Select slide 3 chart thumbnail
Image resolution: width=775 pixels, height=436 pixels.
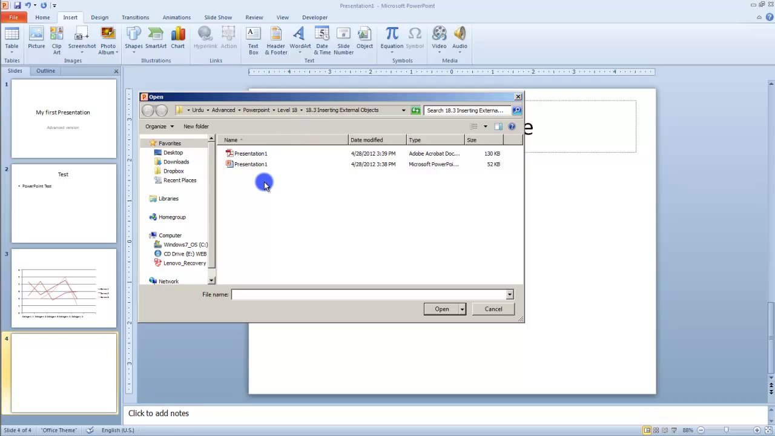pyautogui.click(x=64, y=289)
